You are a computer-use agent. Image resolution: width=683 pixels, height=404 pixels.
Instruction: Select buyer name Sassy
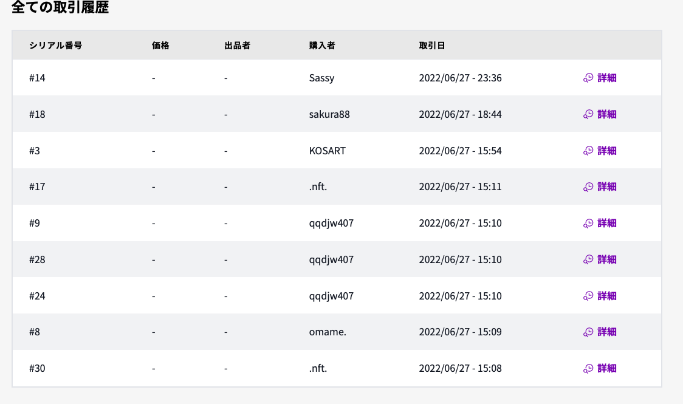tap(322, 78)
